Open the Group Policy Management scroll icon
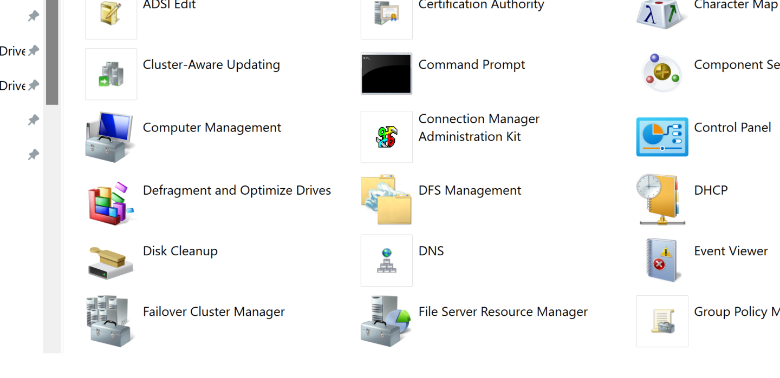 [662, 321]
